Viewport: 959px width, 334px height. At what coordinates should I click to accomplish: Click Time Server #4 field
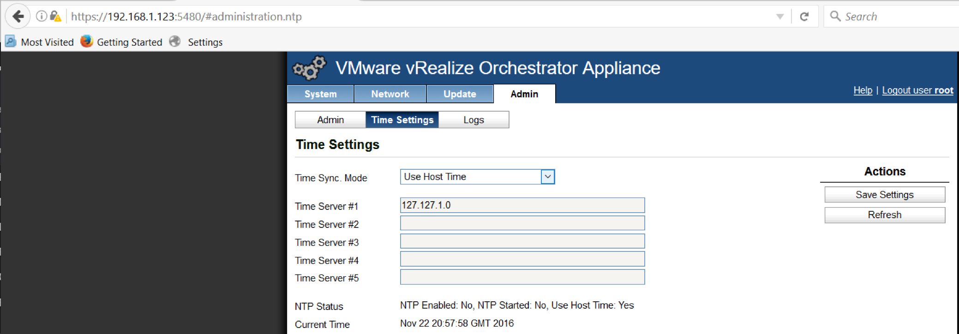pyautogui.click(x=522, y=259)
